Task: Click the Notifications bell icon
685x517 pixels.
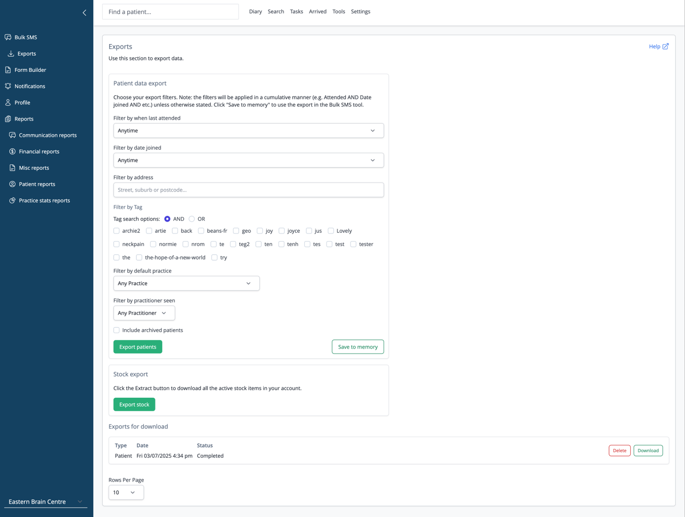Action: coord(8,86)
